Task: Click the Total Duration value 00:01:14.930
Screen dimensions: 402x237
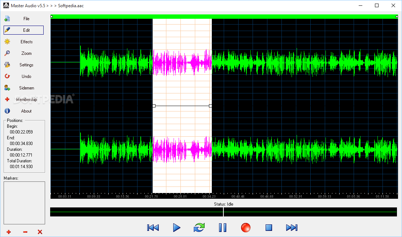Action: [21, 167]
